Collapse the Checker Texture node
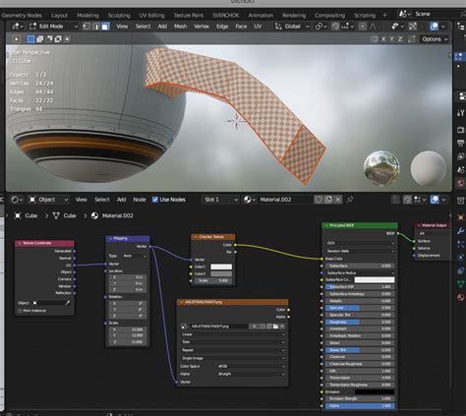Image resolution: width=466 pixels, height=416 pixels. point(196,237)
